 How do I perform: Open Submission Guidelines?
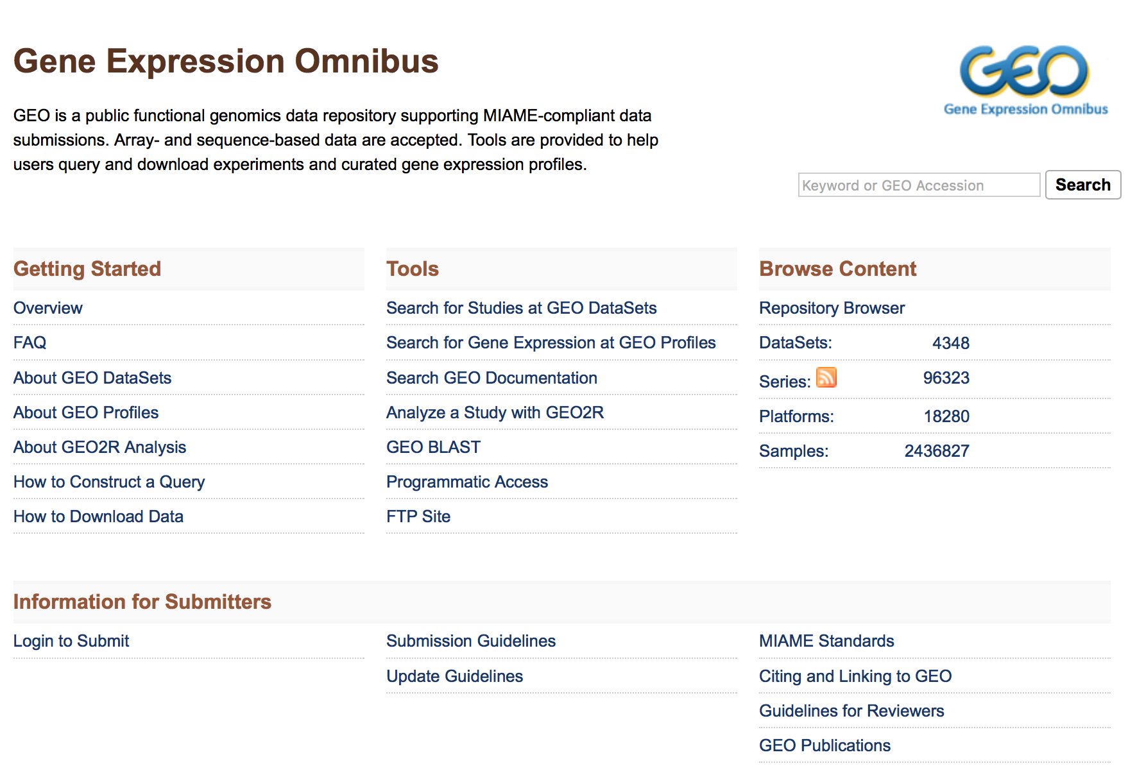pyautogui.click(x=470, y=641)
